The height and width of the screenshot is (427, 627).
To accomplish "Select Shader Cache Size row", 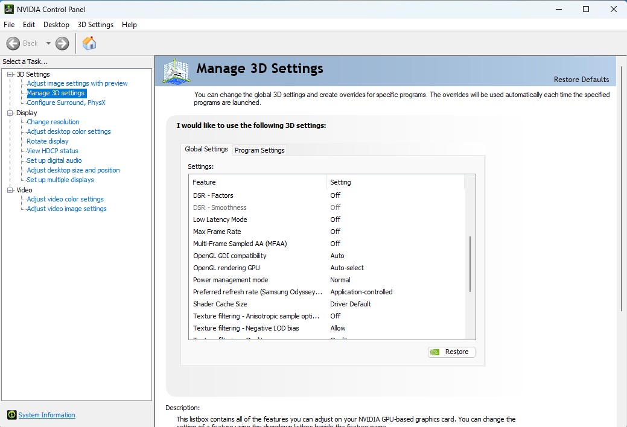I will [x=326, y=304].
